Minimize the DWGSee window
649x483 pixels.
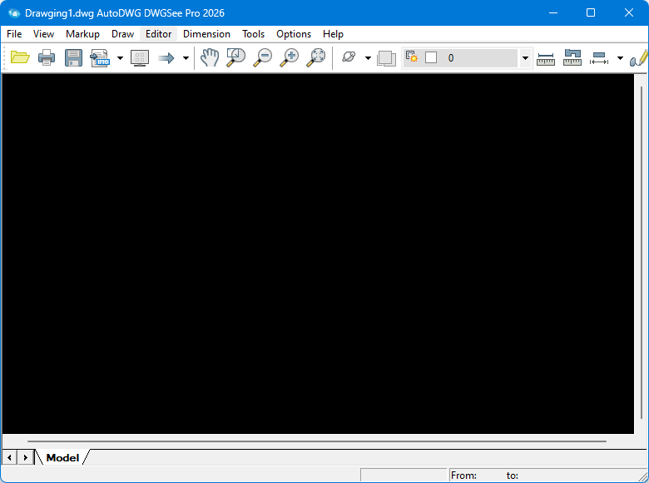[x=553, y=12]
